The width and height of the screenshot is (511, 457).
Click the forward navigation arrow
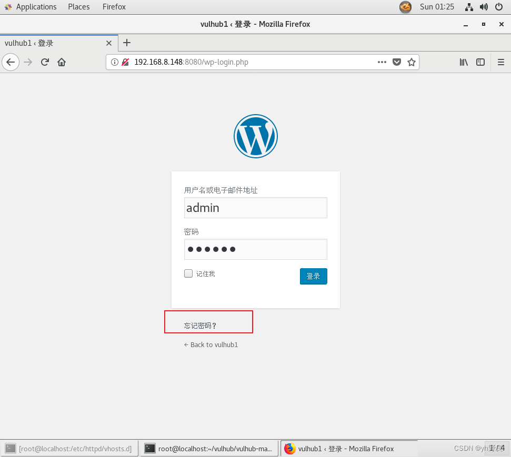pos(28,62)
